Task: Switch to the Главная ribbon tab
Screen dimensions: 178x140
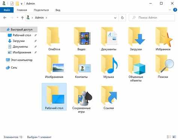Action: 22,10
